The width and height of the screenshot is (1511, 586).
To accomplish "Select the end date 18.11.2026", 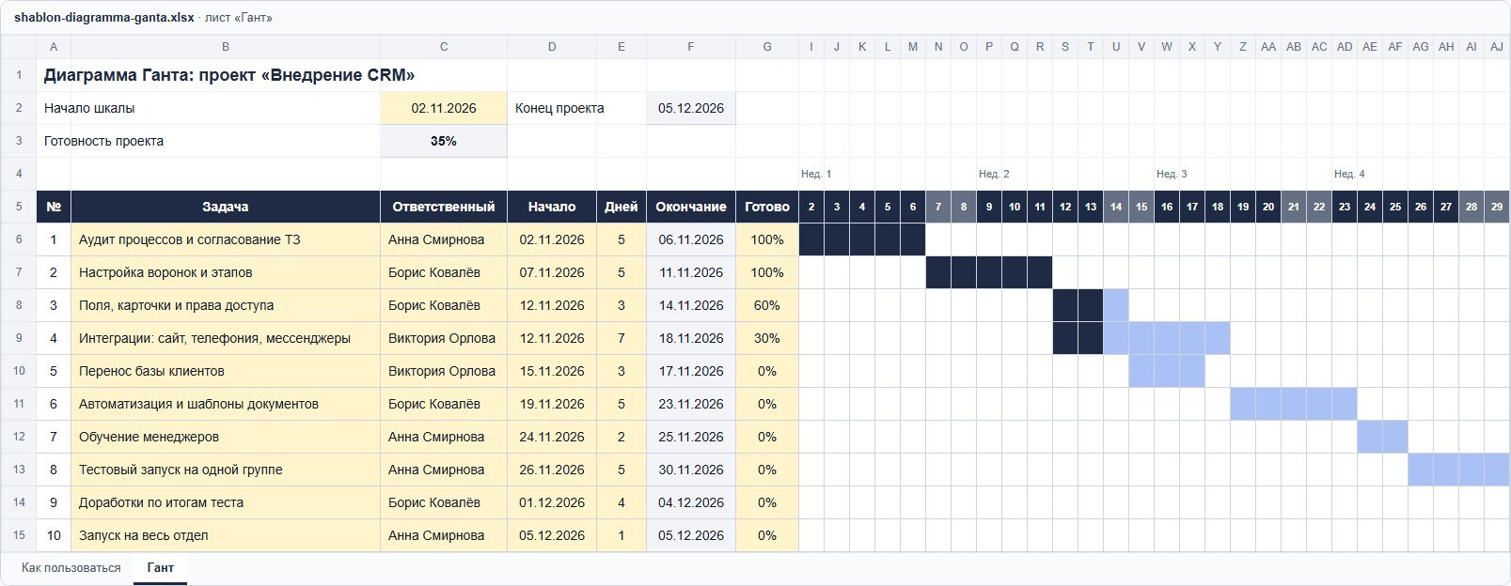I will pos(691,338).
